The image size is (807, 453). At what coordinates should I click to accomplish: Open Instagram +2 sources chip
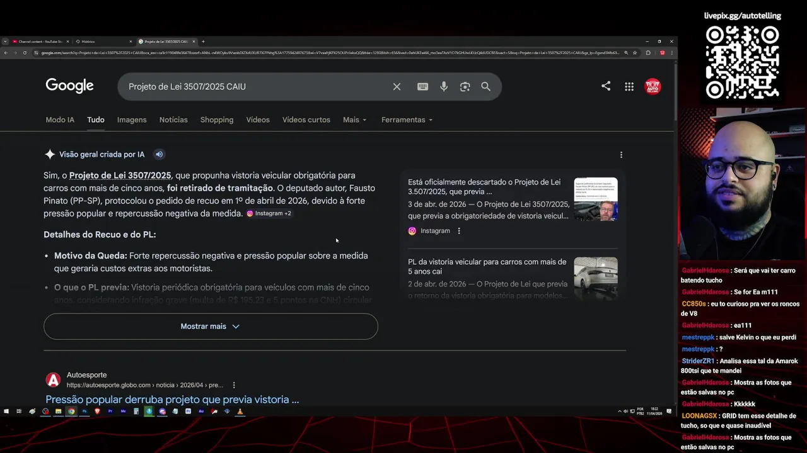(x=269, y=213)
